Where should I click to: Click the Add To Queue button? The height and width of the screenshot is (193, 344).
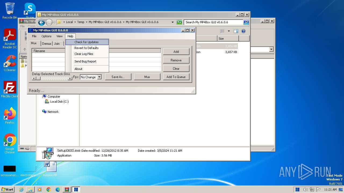[176, 77]
